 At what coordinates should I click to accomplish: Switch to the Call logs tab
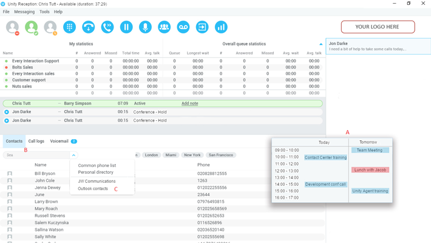coord(36,141)
